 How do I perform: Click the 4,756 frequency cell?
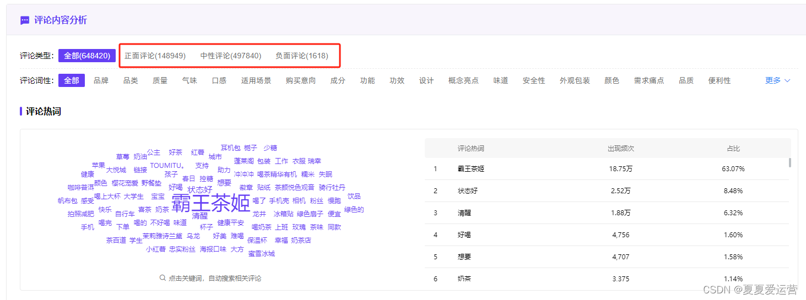pyautogui.click(x=621, y=235)
